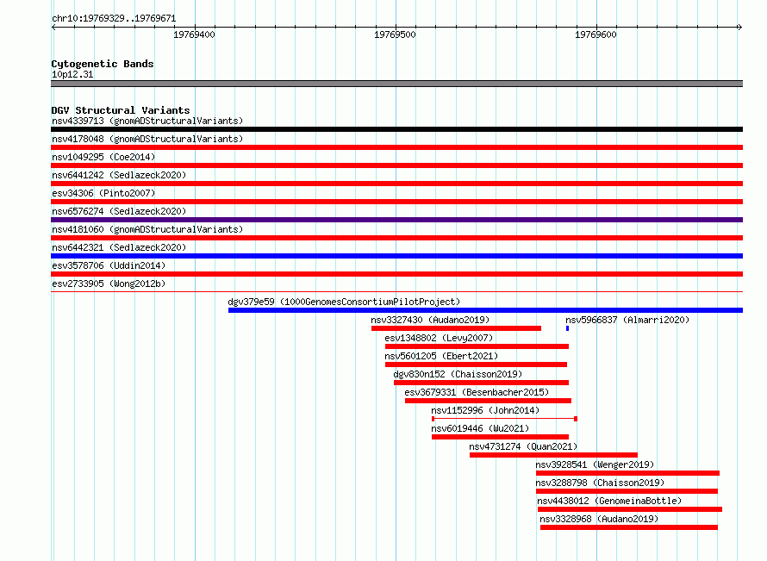Click the blue dgv379e59 variant bar
The width and height of the screenshot is (767, 561).
(x=485, y=310)
